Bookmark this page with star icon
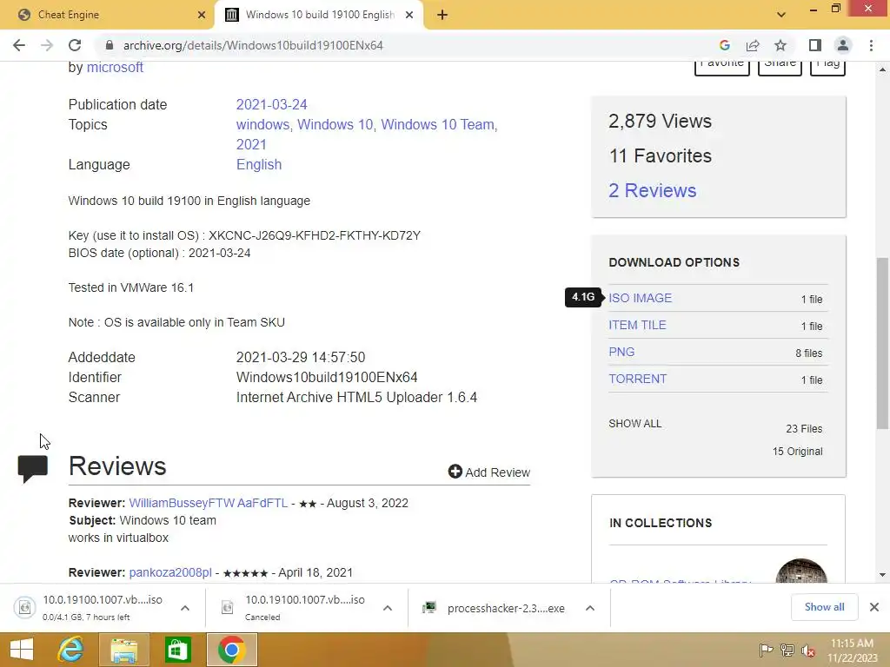890x667 pixels. pyautogui.click(x=780, y=45)
